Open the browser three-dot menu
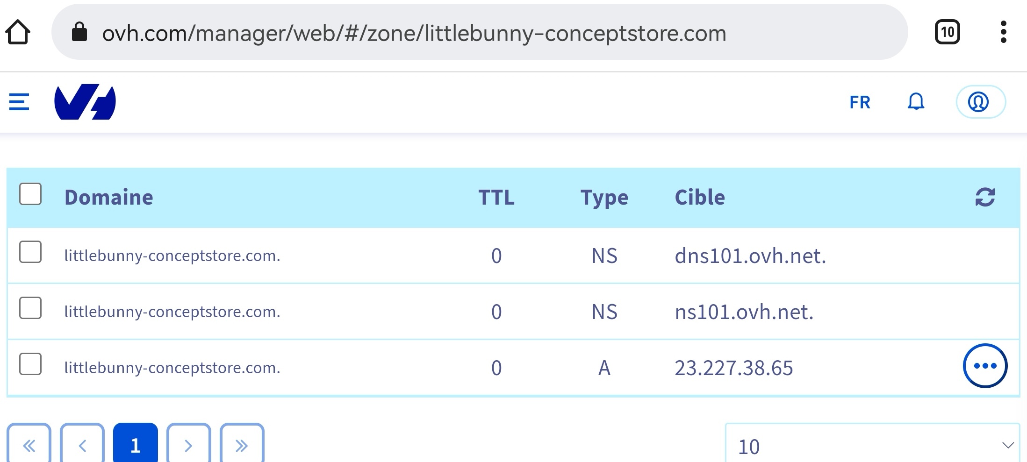This screenshot has width=1027, height=462. (x=1003, y=32)
